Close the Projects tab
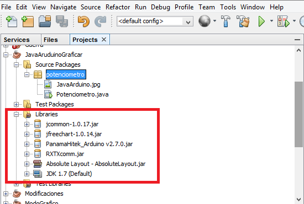The width and height of the screenshot is (304, 204). pos(104,40)
